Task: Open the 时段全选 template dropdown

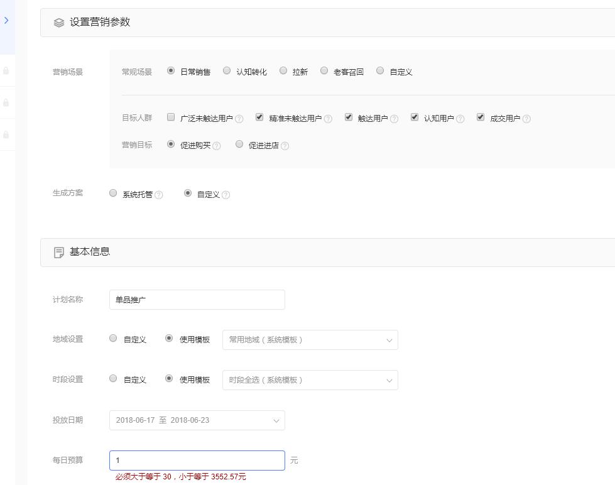Action: pos(310,379)
